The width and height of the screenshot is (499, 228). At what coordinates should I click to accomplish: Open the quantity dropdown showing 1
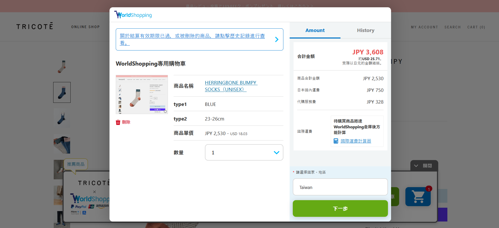(x=244, y=153)
